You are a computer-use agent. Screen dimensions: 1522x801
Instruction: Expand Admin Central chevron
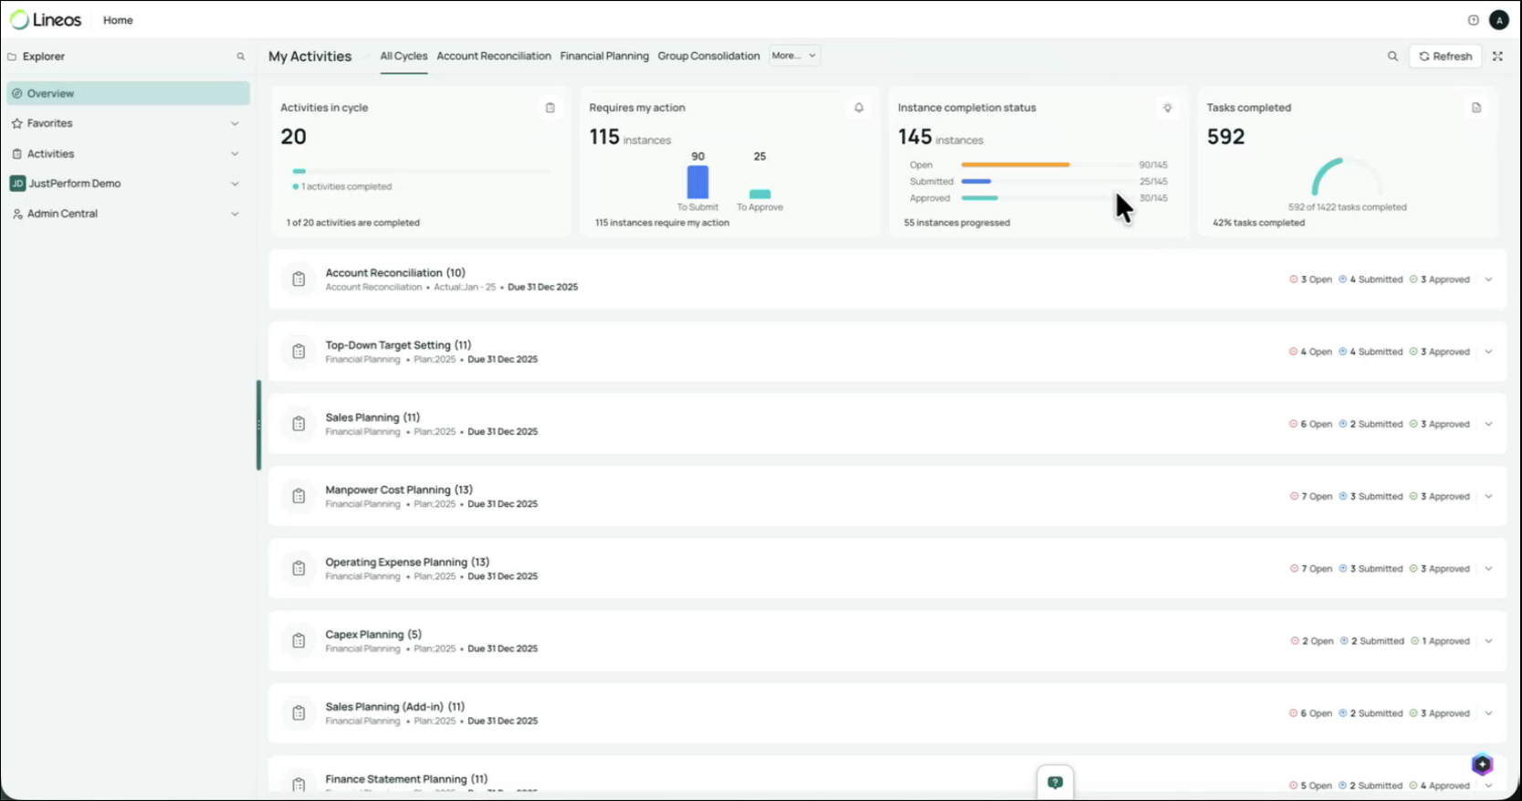tap(235, 214)
